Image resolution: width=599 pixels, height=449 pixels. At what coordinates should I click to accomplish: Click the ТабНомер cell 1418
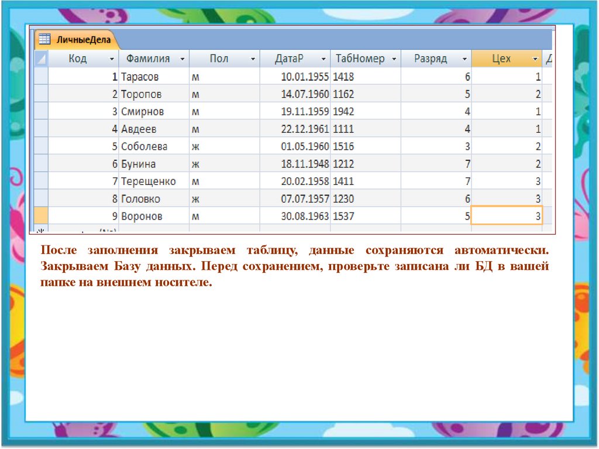point(366,77)
